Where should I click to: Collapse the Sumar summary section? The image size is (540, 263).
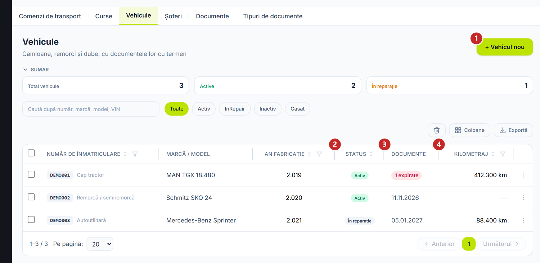pyautogui.click(x=36, y=70)
